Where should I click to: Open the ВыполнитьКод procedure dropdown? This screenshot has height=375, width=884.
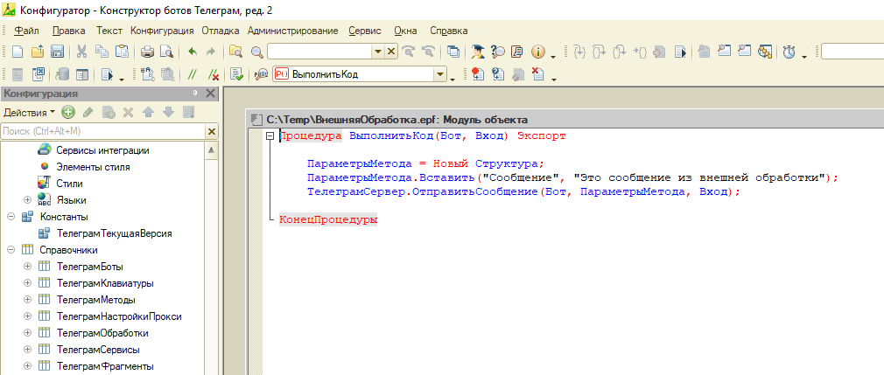[439, 74]
